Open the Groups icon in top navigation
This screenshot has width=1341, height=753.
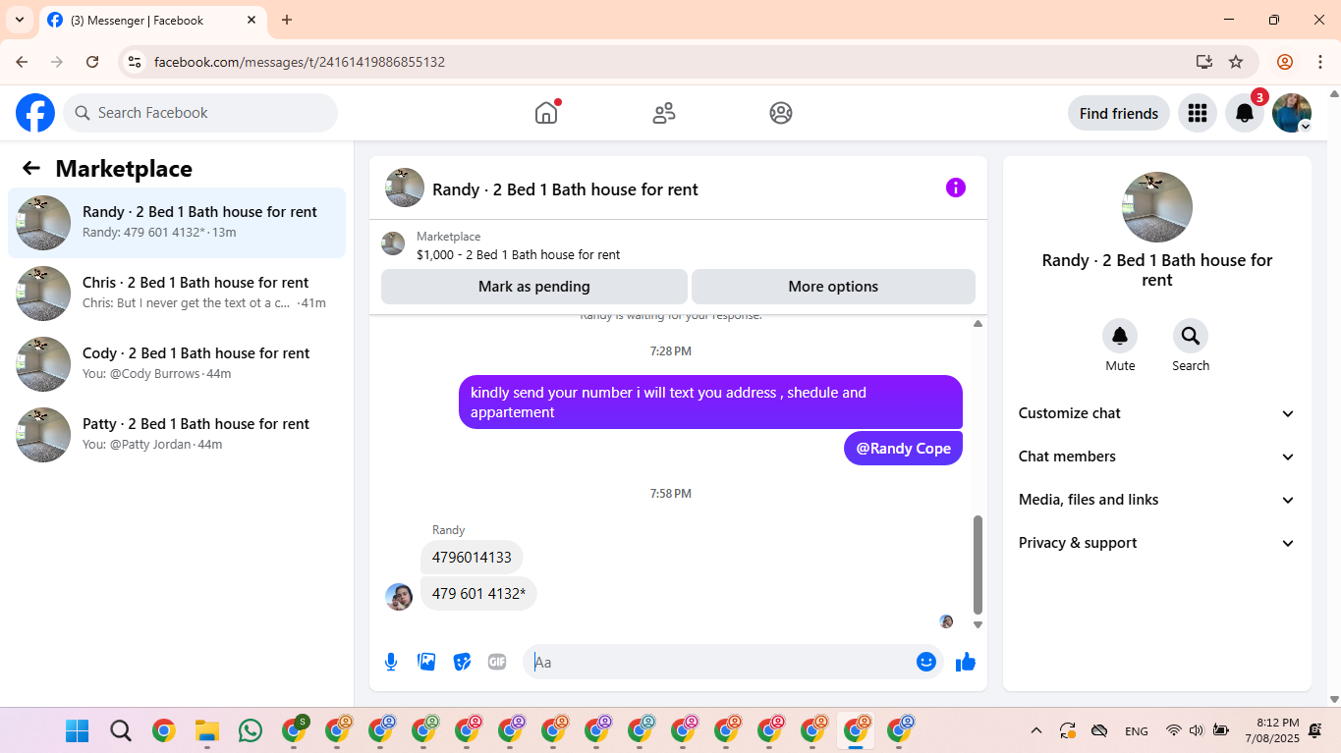tap(781, 113)
